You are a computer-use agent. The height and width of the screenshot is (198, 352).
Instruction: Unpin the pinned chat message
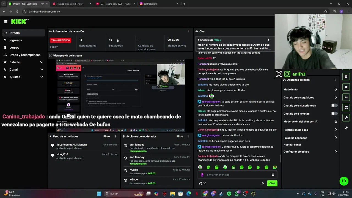pyautogui.click(x=268, y=40)
